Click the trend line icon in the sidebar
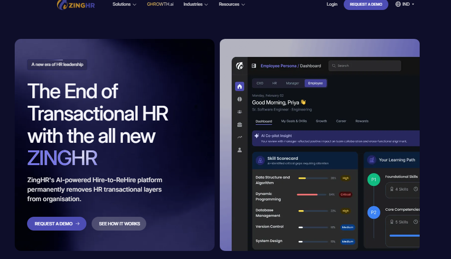The height and width of the screenshot is (259, 451). click(240, 137)
